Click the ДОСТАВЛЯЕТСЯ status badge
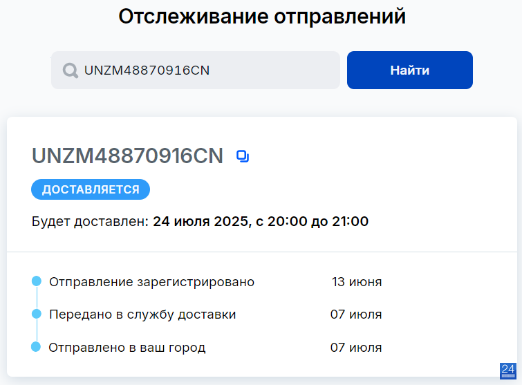This screenshot has width=522, height=385. click(91, 189)
